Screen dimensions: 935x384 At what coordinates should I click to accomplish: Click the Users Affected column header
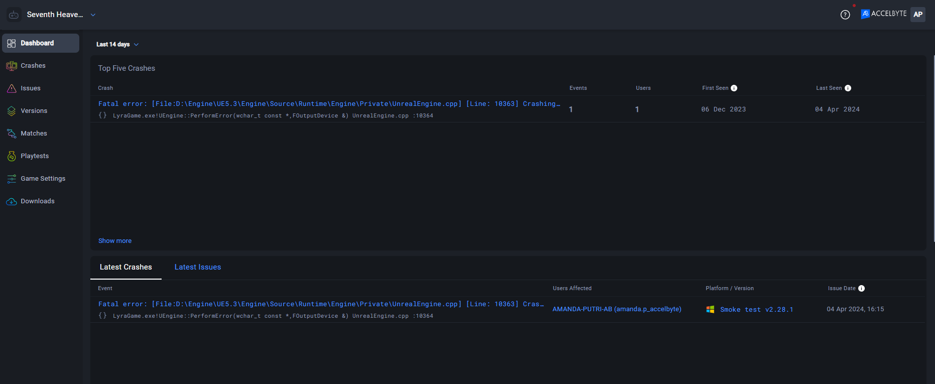tap(572, 288)
